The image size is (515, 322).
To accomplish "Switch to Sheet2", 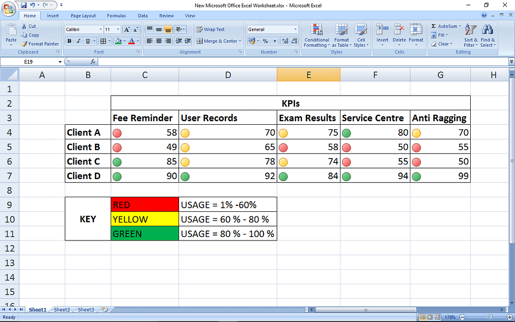I will coord(61,309).
